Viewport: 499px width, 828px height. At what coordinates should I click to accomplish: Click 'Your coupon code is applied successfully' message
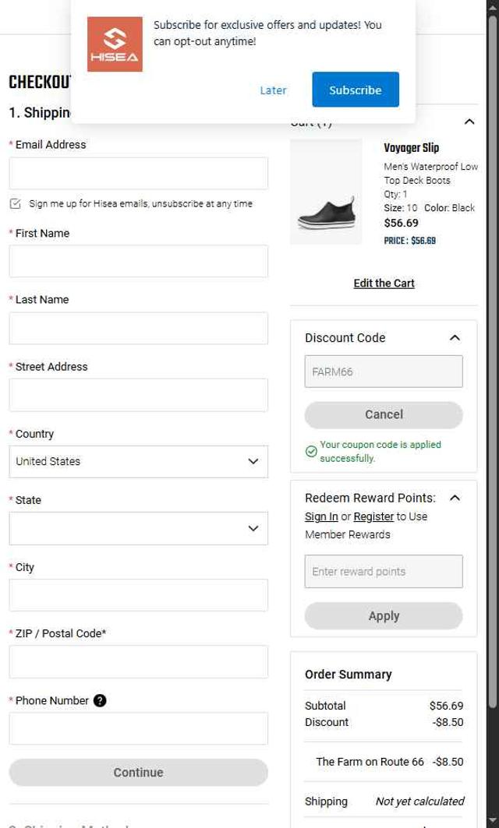point(380,452)
